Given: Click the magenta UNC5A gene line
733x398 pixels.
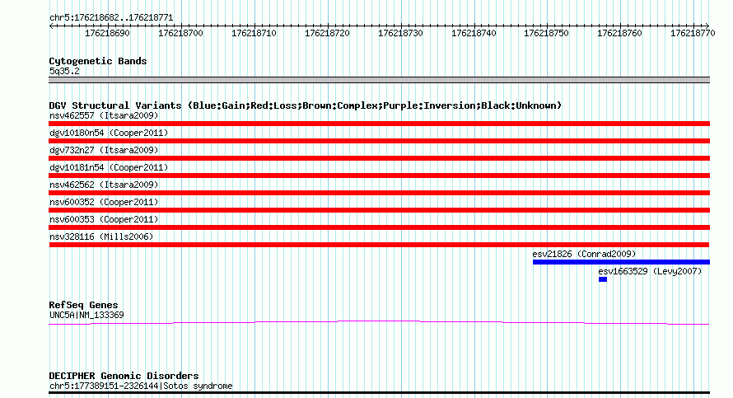Looking at the screenshot, I should coord(379,322).
